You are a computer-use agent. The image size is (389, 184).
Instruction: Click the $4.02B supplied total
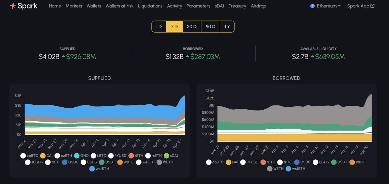pos(49,57)
